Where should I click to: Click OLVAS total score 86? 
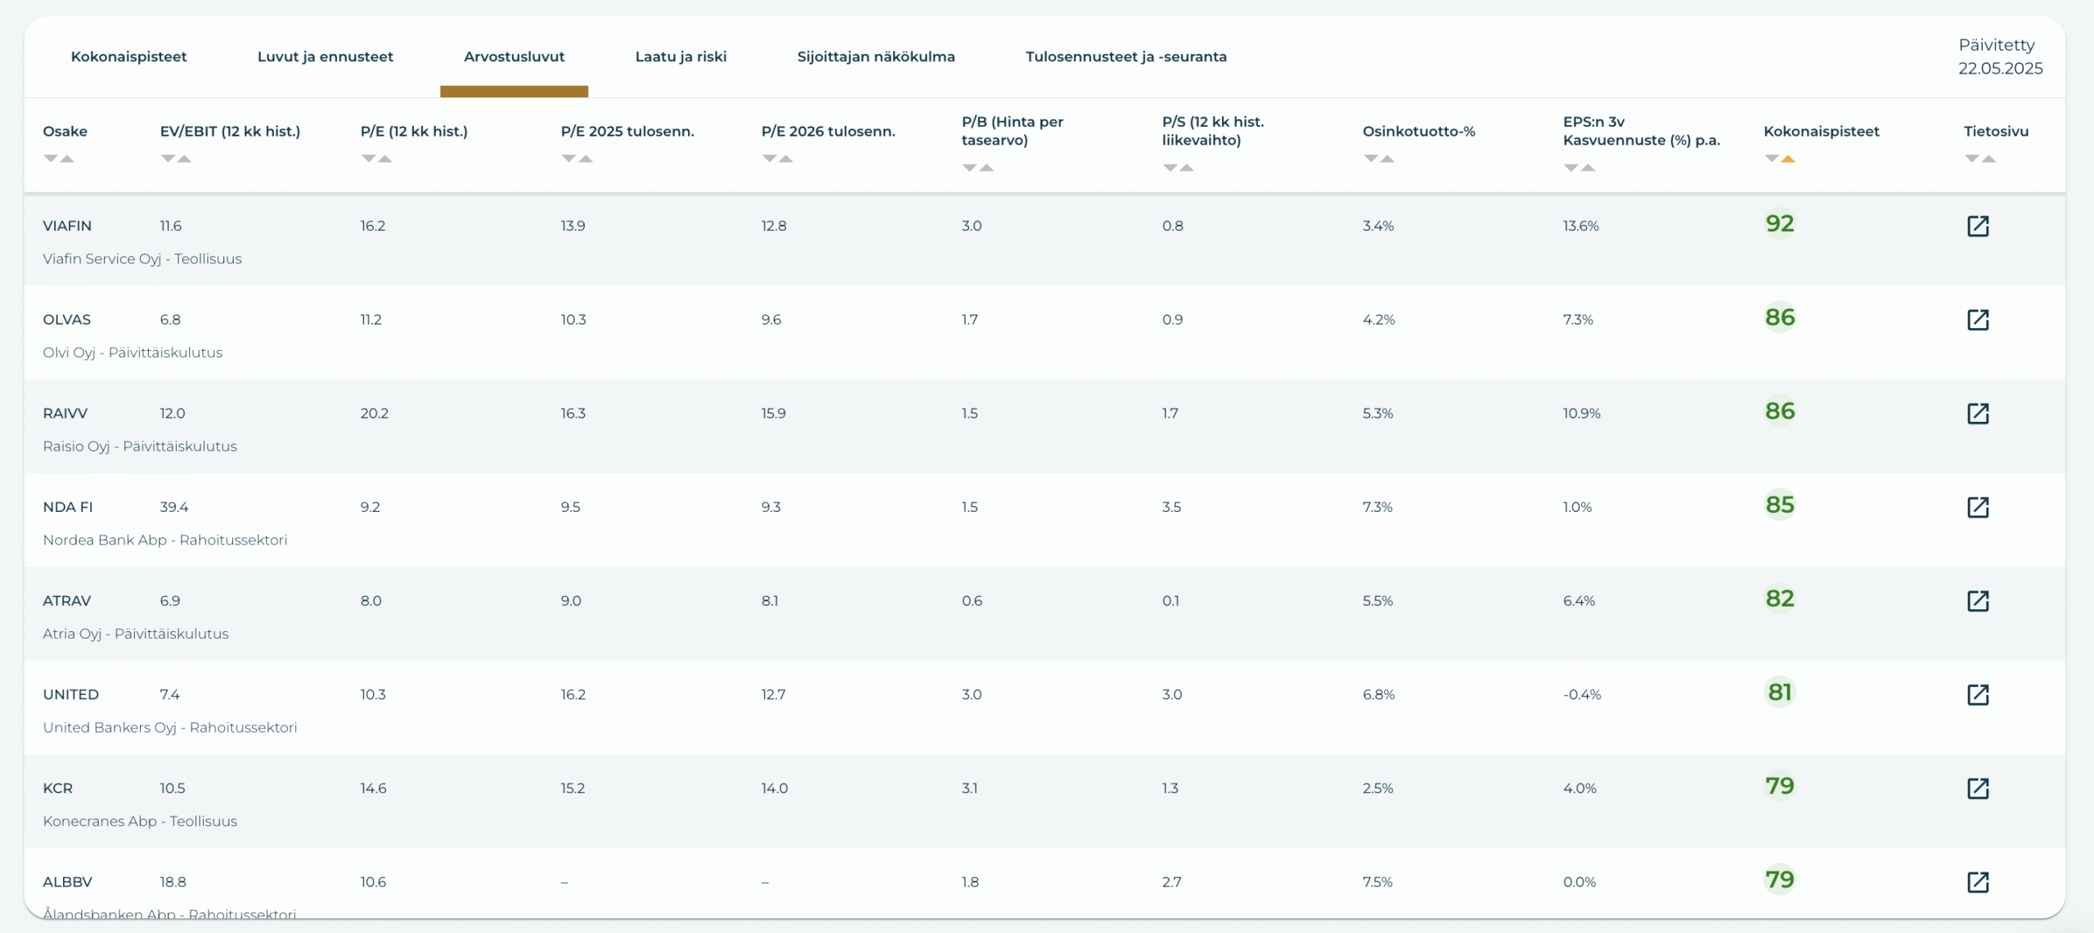pyautogui.click(x=1779, y=317)
